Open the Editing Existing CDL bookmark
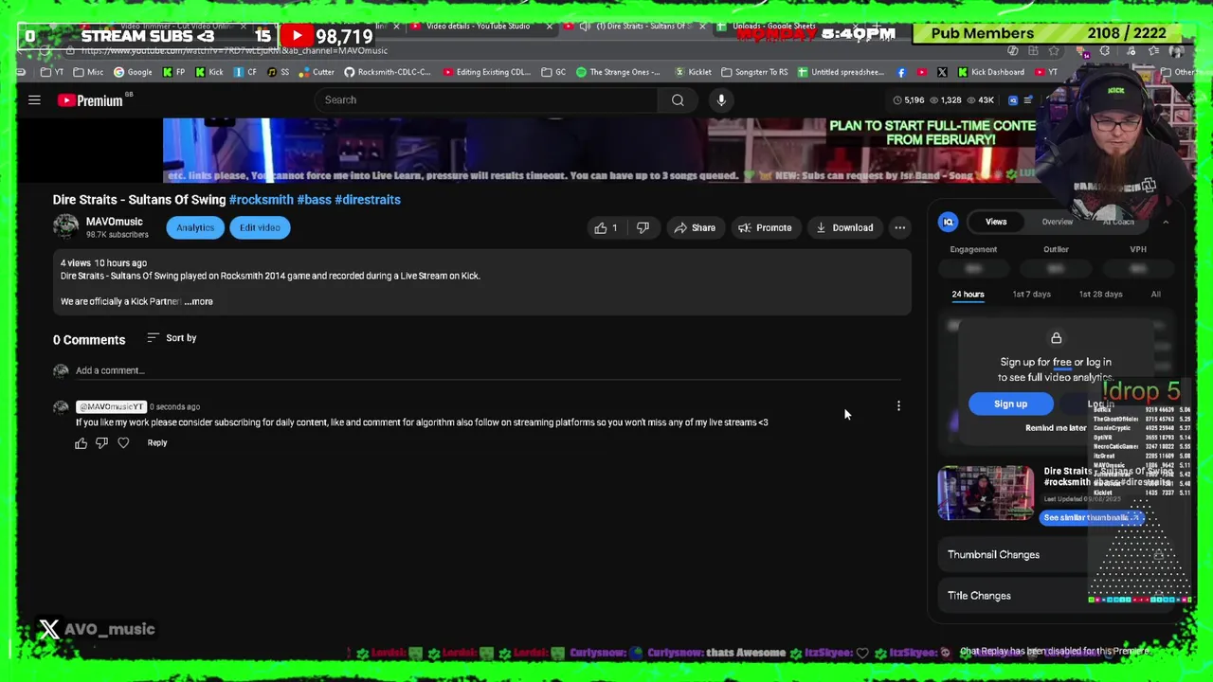The height and width of the screenshot is (682, 1213). point(486,72)
